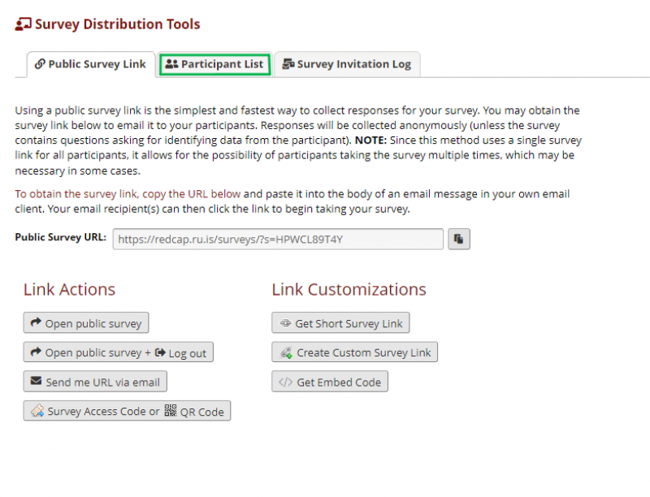Click Create Custom Survey Link button
Screen dimensions: 650x497
pyautogui.click(x=355, y=352)
